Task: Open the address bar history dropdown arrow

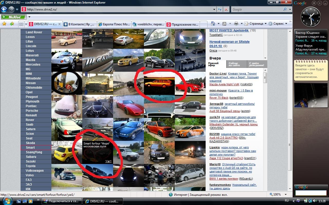Action: coord(214,9)
